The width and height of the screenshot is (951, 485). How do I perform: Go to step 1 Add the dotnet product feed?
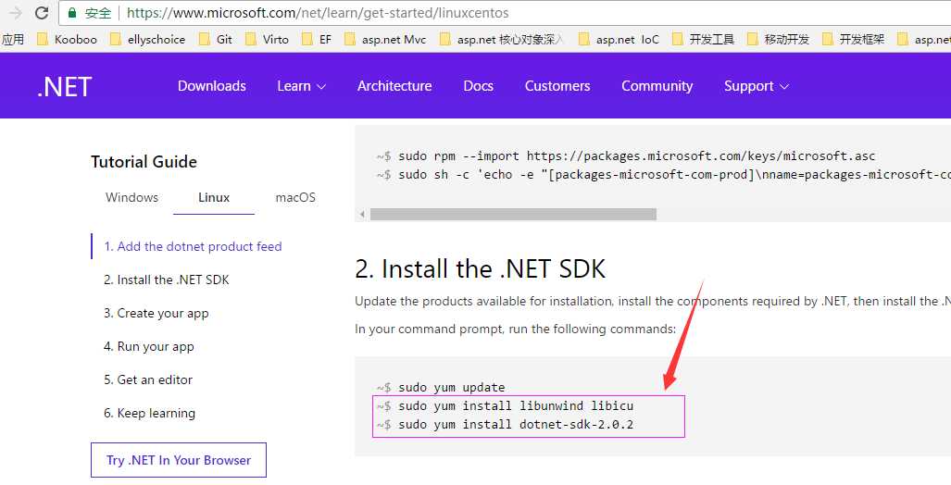[193, 247]
